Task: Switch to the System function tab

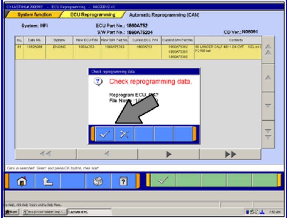Action: pos(34,15)
